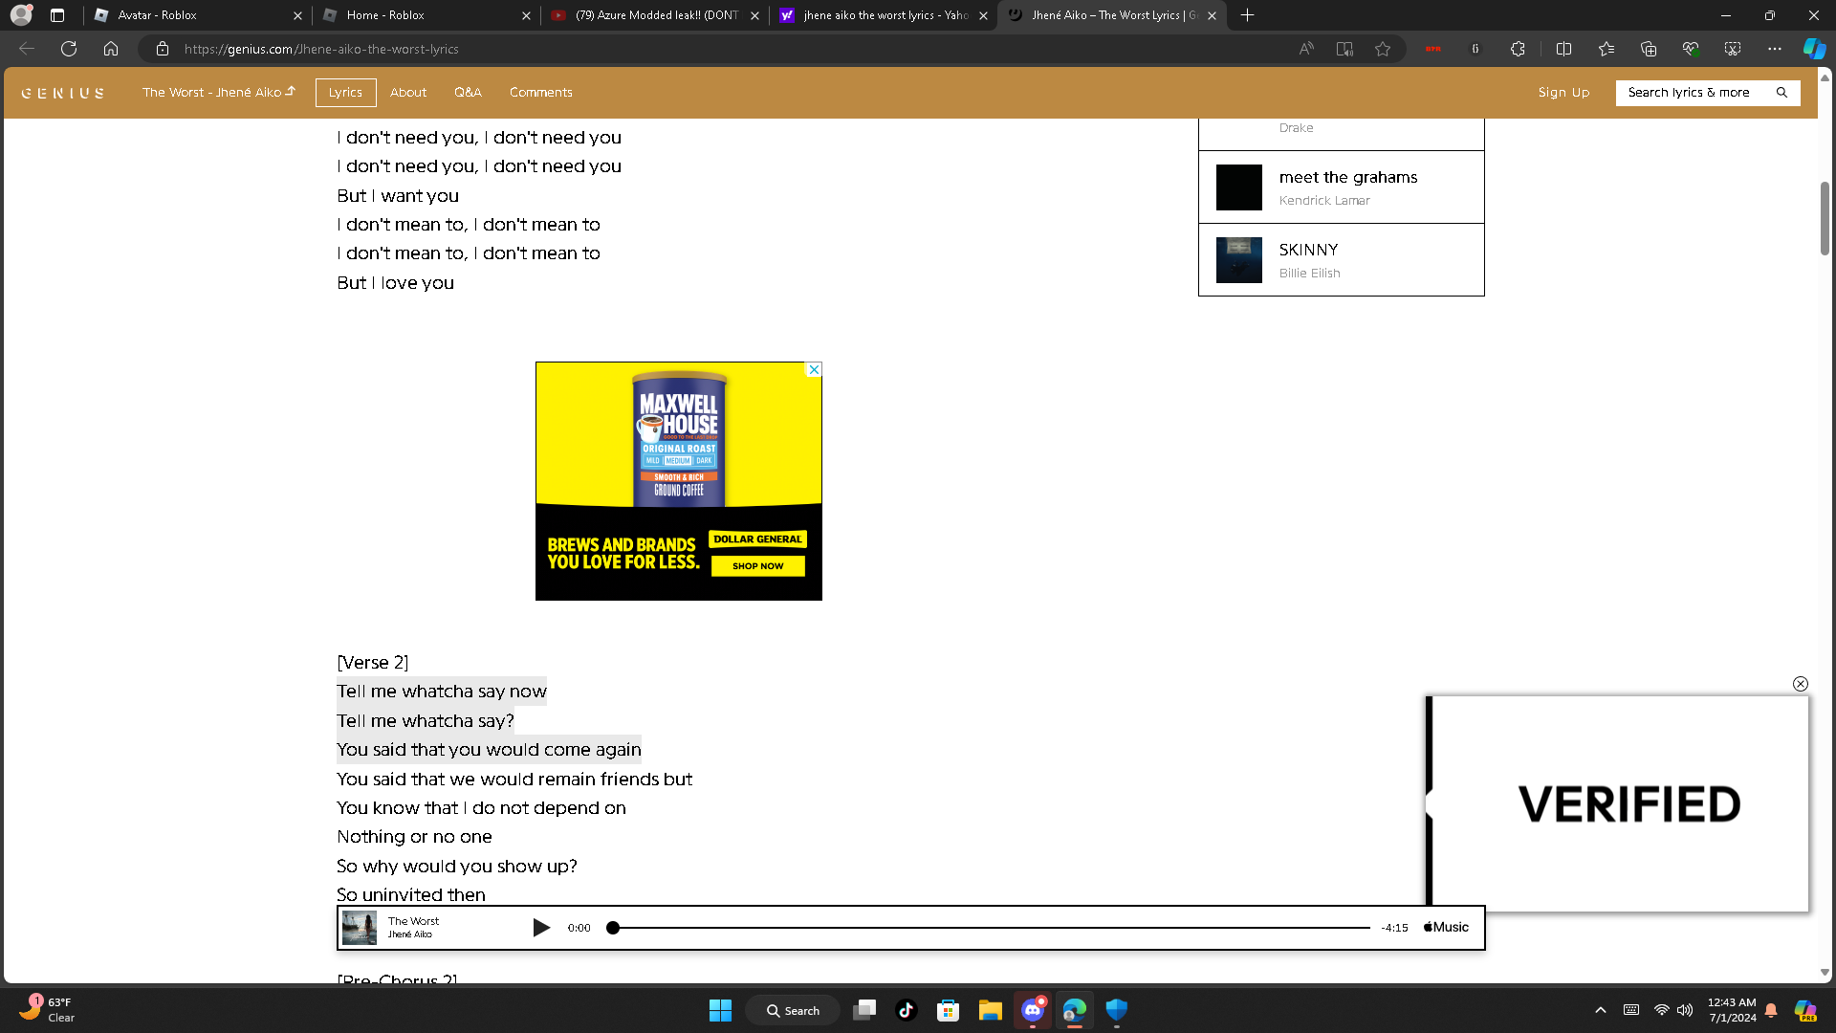The width and height of the screenshot is (1836, 1033).
Task: Click the lyric 'Tell me whatcha say now'
Action: coord(442,692)
